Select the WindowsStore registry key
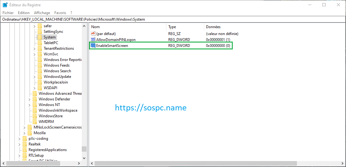This screenshot has height=167, width=346. click(50, 116)
